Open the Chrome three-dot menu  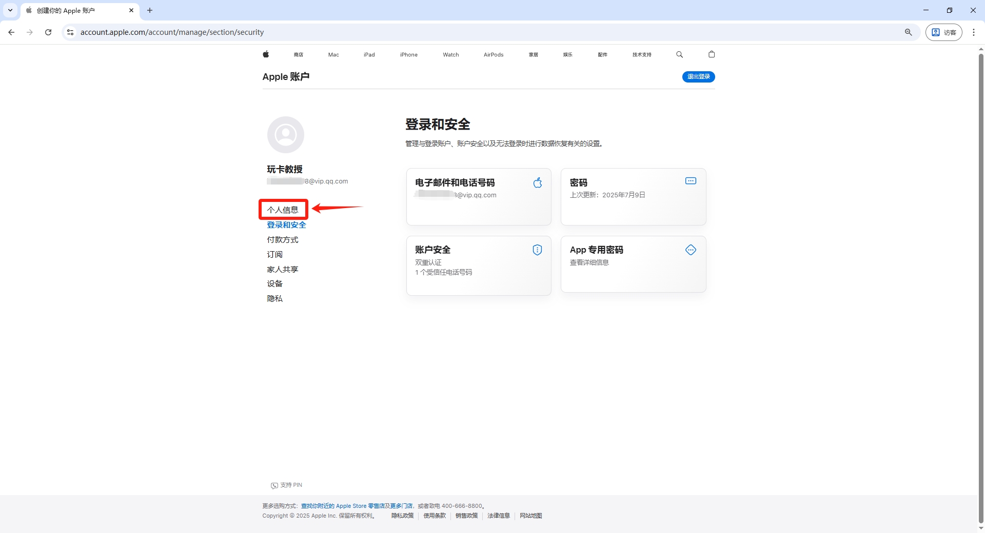coord(974,32)
